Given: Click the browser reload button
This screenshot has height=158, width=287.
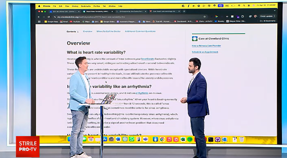Looking at the screenshot, I should pos(49,17).
